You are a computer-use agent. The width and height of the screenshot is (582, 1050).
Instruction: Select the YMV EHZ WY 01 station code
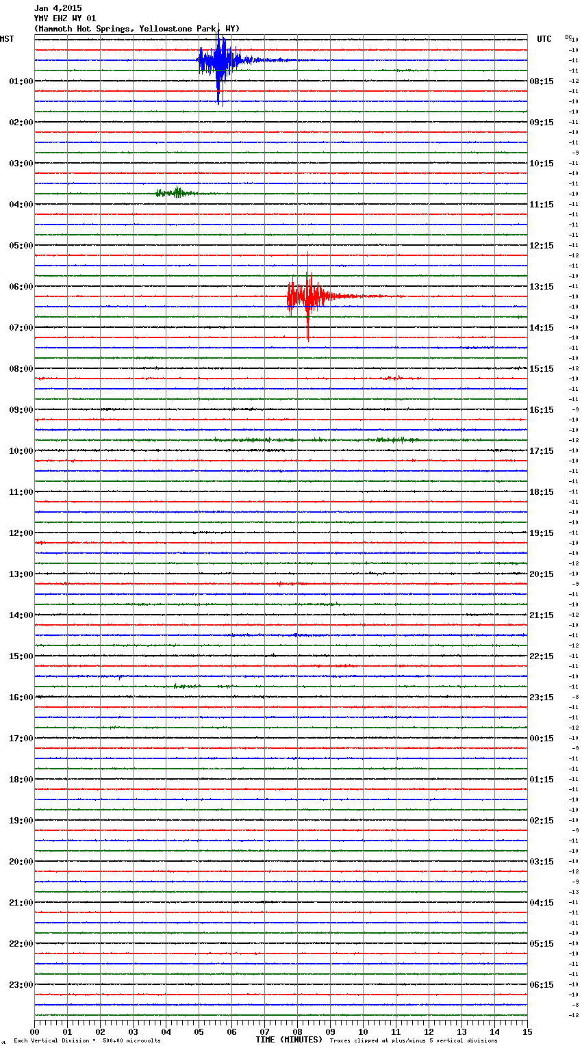[65, 18]
